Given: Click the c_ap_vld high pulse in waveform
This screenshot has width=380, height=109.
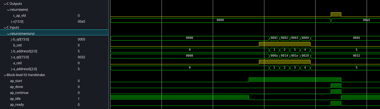Looking at the screenshot, I should pyautogui.click(x=336, y=15).
